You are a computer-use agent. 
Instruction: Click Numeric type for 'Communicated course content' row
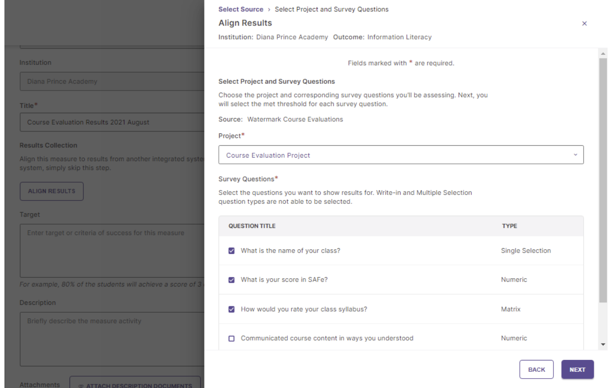[x=514, y=338]
